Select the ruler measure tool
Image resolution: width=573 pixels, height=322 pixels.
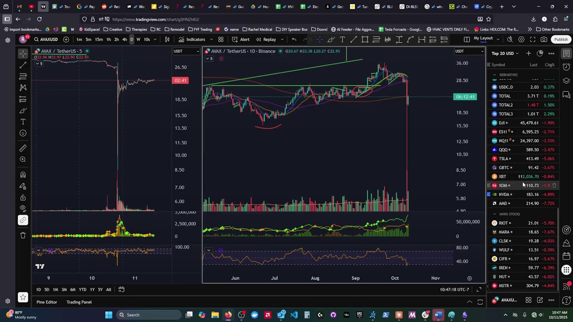point(23,148)
